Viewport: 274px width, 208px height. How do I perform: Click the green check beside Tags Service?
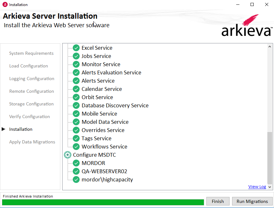(x=76, y=138)
